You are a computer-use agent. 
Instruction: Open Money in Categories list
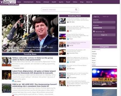tap(94, 56)
